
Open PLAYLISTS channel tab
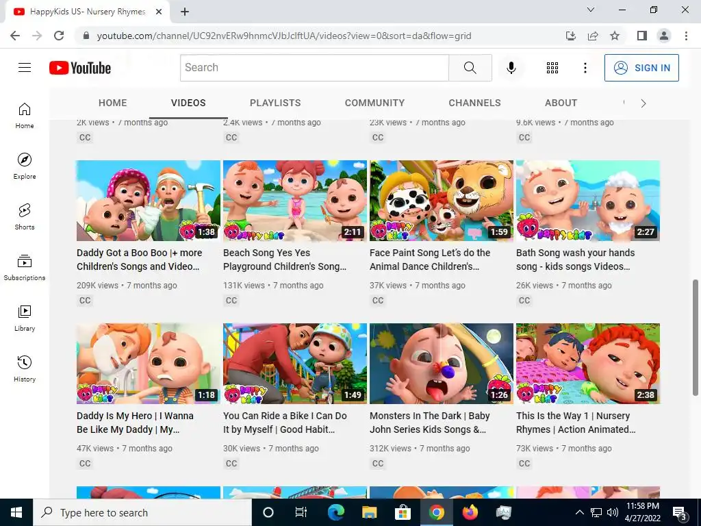[275, 103]
